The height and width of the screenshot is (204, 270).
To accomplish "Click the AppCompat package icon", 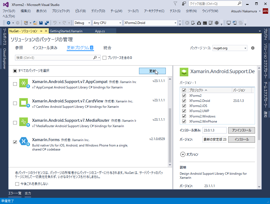I will [24, 83].
